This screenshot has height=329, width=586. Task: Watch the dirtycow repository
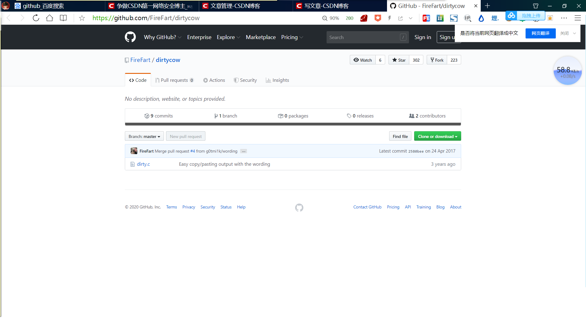[x=363, y=60]
